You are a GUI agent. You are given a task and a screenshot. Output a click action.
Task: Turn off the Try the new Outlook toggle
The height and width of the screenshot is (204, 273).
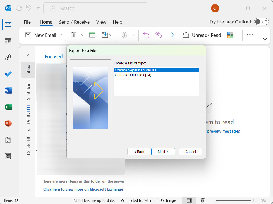tap(261, 21)
